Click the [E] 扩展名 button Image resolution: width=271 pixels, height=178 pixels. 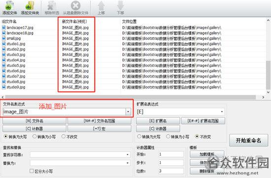(x=158, y=121)
